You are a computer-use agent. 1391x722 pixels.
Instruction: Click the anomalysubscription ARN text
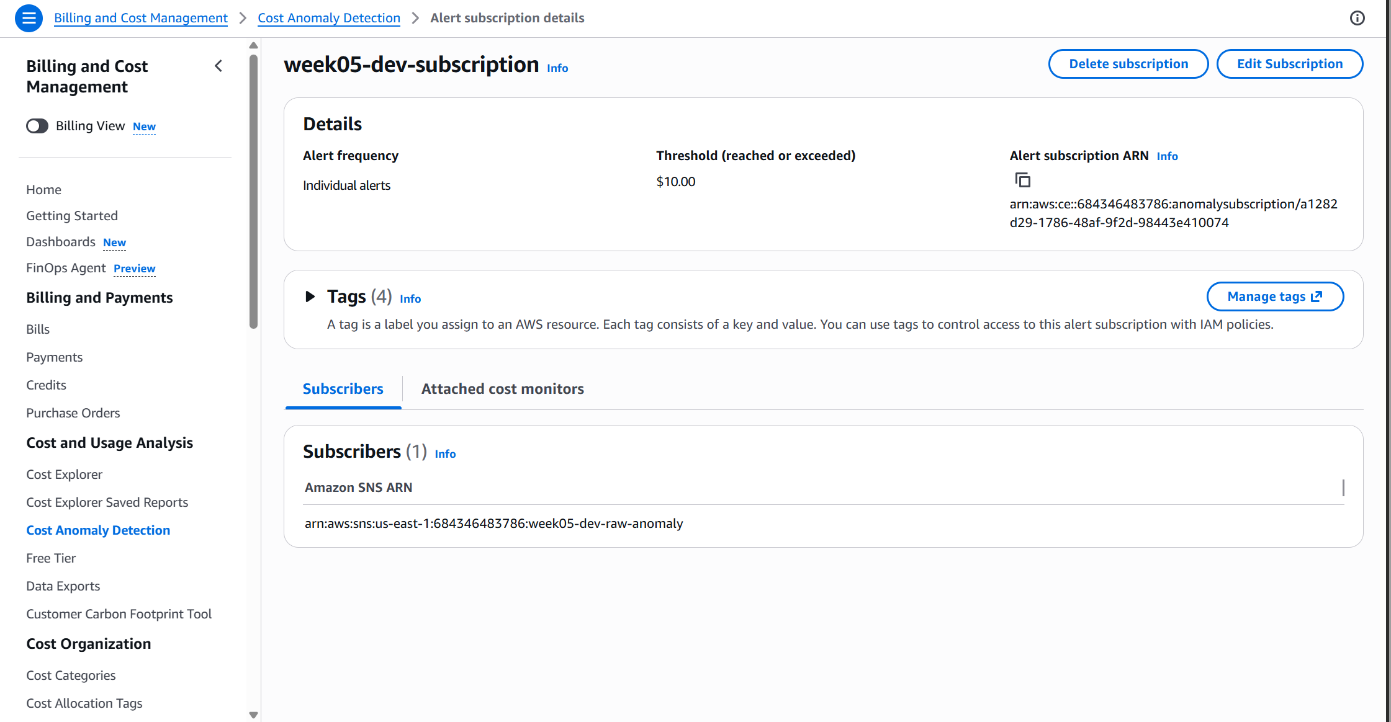click(1173, 213)
